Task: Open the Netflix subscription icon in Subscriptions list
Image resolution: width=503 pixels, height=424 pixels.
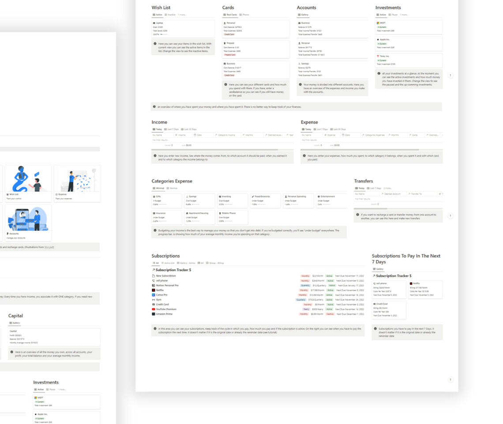Action: (153, 290)
